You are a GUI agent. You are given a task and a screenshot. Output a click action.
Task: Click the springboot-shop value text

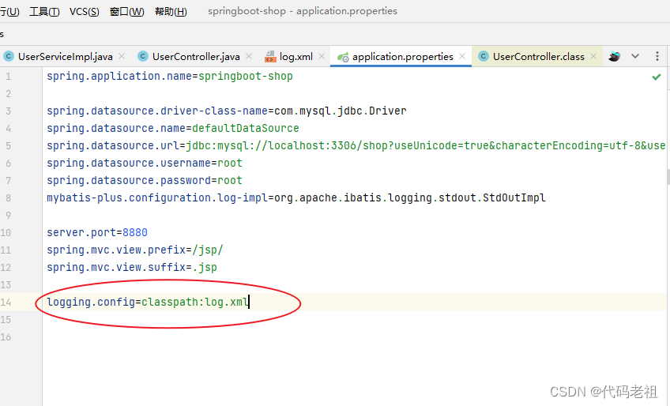tap(246, 77)
